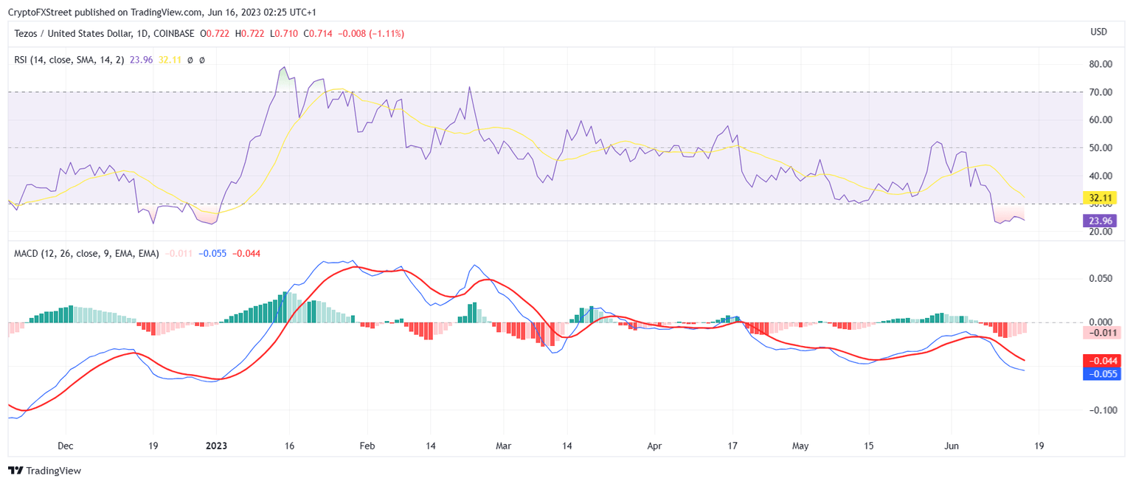Image resolution: width=1133 pixels, height=484 pixels.
Task: Click the 70.00 RSI overbought dashed line
Action: pyautogui.click(x=516, y=91)
